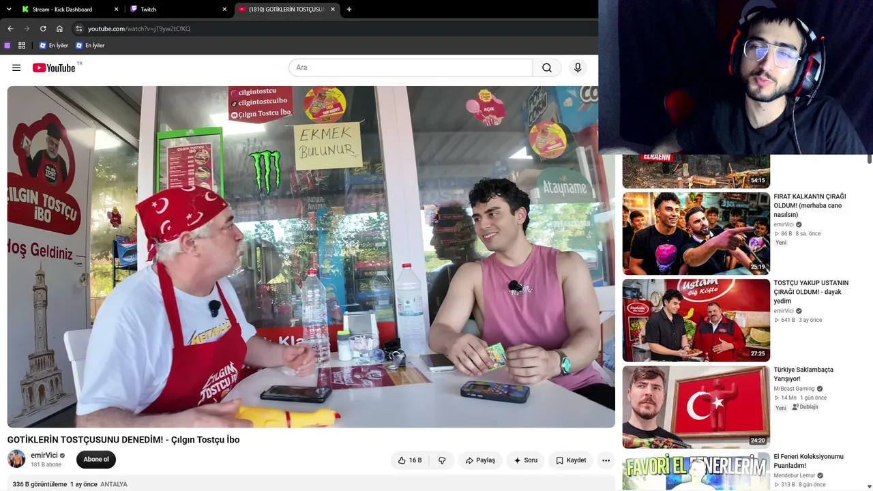Screen dimensions: 873x491
Task: Click the ANTALYA location tag
Action: tap(114, 484)
